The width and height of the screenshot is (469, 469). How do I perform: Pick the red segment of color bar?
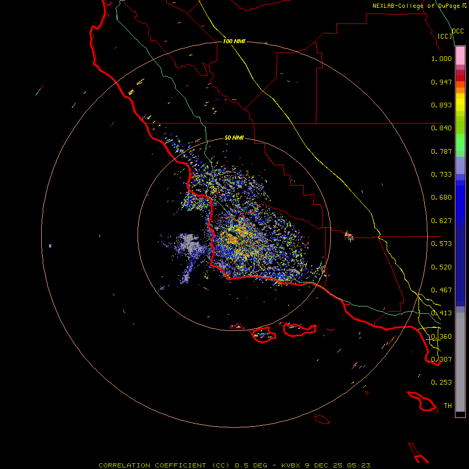[460, 78]
